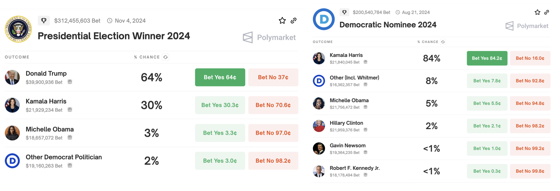Favorite the Democratic Nominee 2024 market
The image size is (560, 191).
pos(537,12)
